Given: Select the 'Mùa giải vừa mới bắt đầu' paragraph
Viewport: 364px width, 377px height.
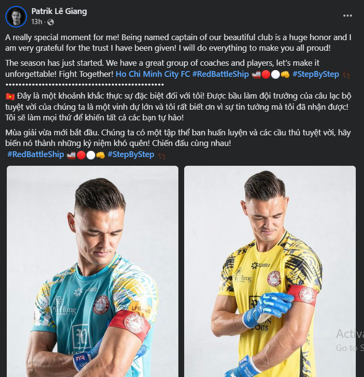Looking at the screenshot, I should click(x=178, y=138).
